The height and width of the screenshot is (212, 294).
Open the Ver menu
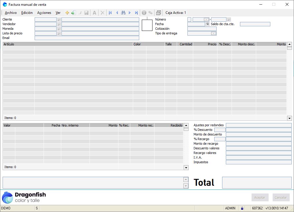pos(58,13)
